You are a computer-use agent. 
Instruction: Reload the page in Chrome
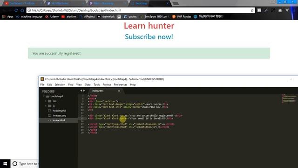click(x=16, y=10)
